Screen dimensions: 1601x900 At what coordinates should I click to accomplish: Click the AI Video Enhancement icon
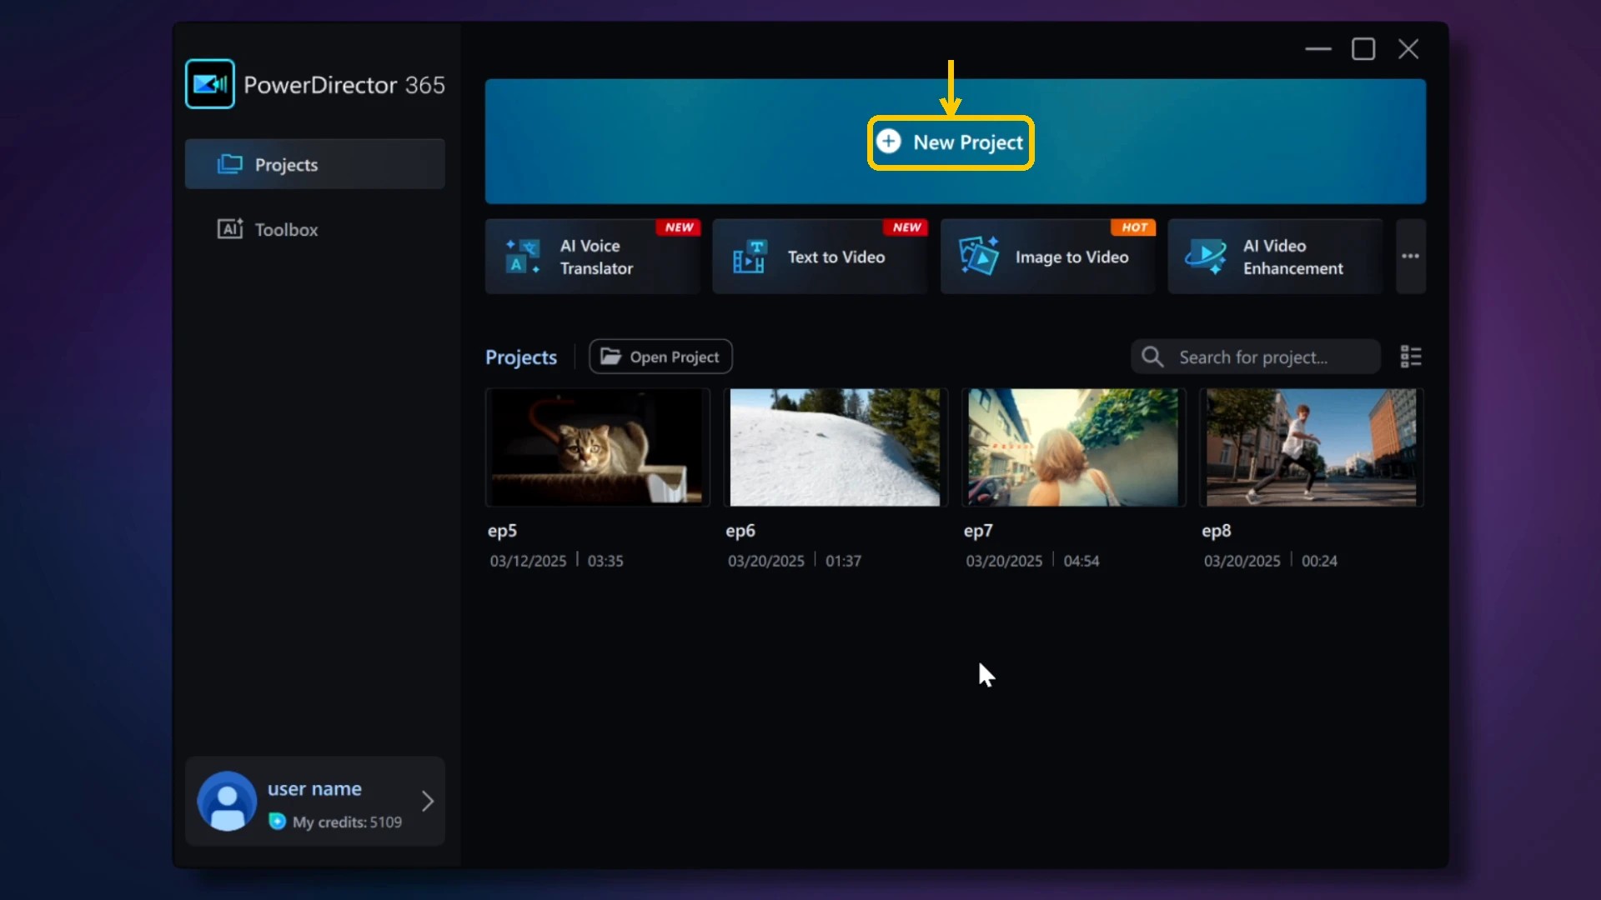pyautogui.click(x=1206, y=257)
